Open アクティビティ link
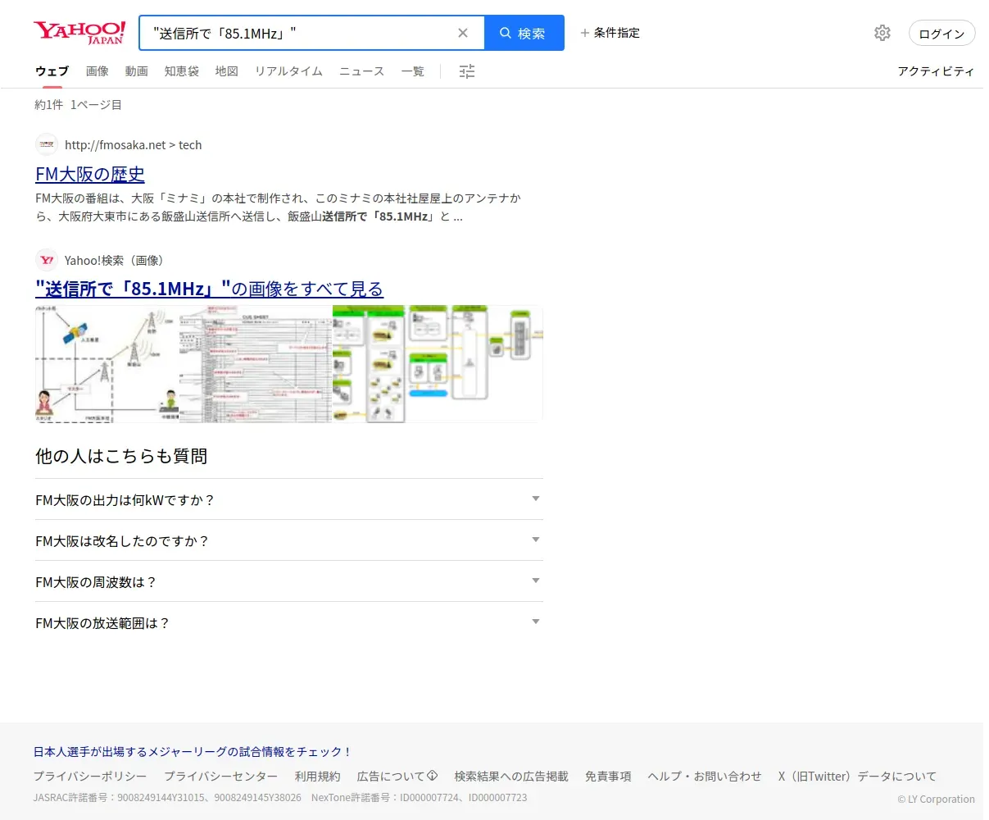This screenshot has height=820, width=989. tap(936, 71)
